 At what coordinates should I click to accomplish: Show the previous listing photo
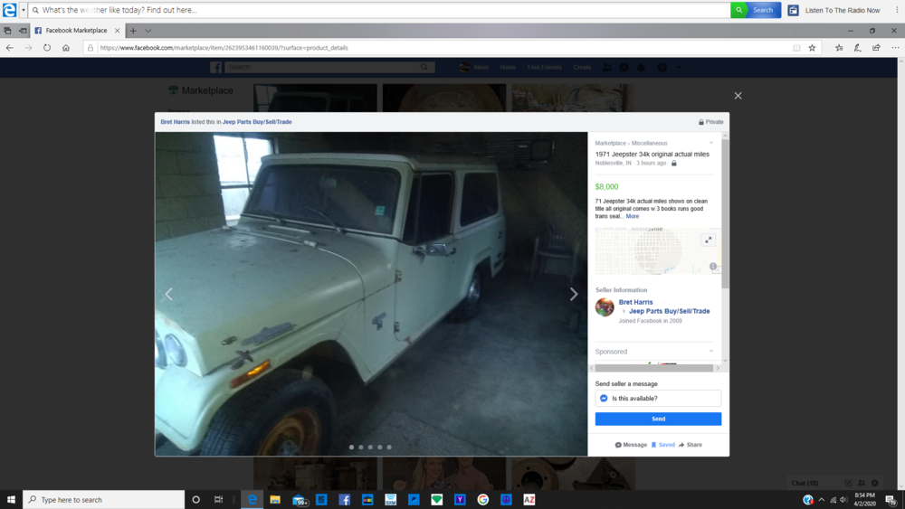(x=168, y=294)
